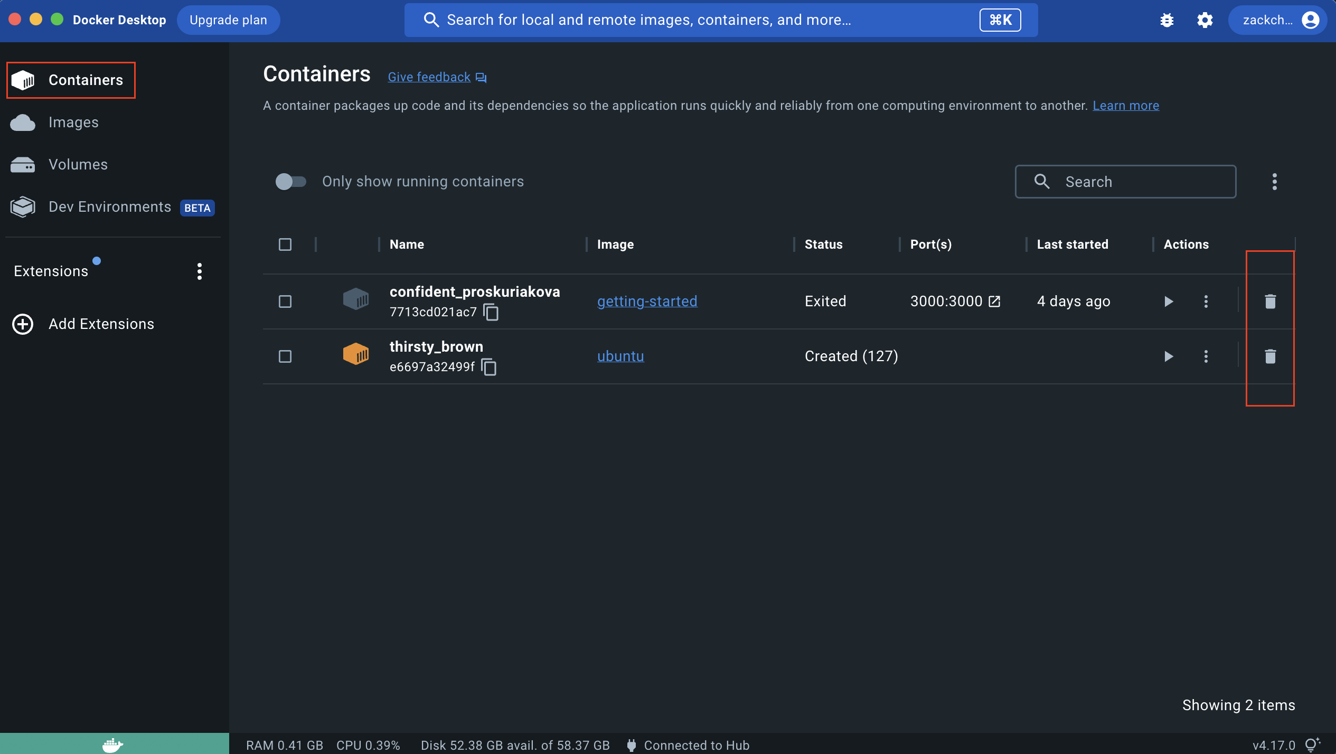
Task: Open more actions for thirsty_brown
Action: [x=1206, y=356]
